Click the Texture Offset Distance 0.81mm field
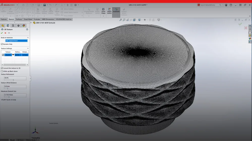 click(x=15, y=86)
